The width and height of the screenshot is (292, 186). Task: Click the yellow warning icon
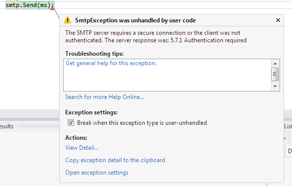pos(68,20)
